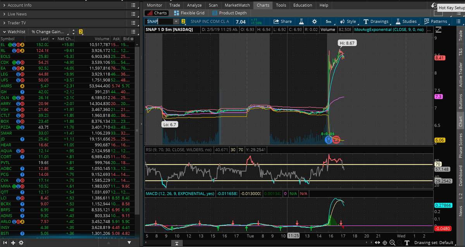Open the Product Depth view
This screenshot has height=247, width=465.
tap(229, 13)
